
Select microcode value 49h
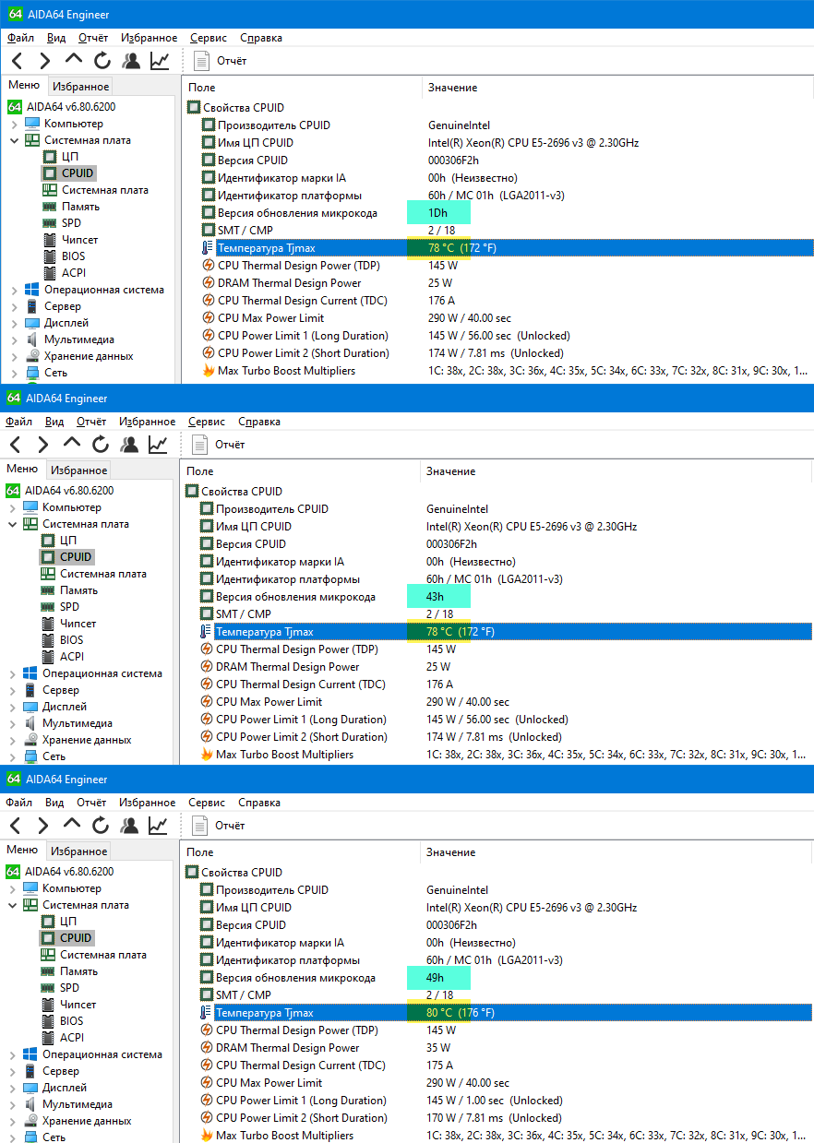click(x=435, y=978)
